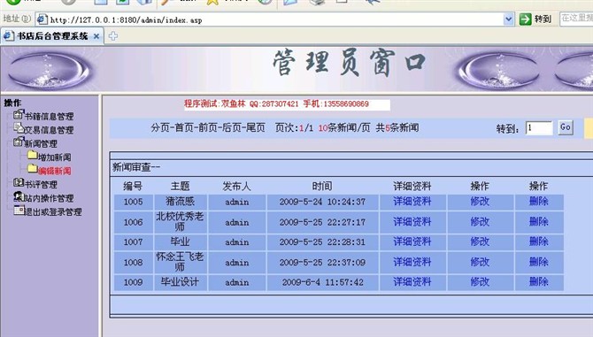Click 删除 for news 1005
The width and height of the screenshot is (593, 337).
coord(538,202)
